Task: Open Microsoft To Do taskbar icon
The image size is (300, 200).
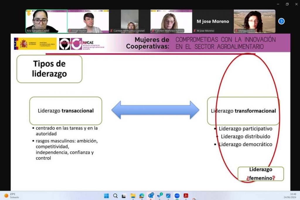Action: point(160,195)
